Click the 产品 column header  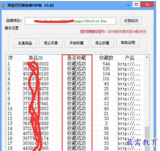(x=130, y=58)
